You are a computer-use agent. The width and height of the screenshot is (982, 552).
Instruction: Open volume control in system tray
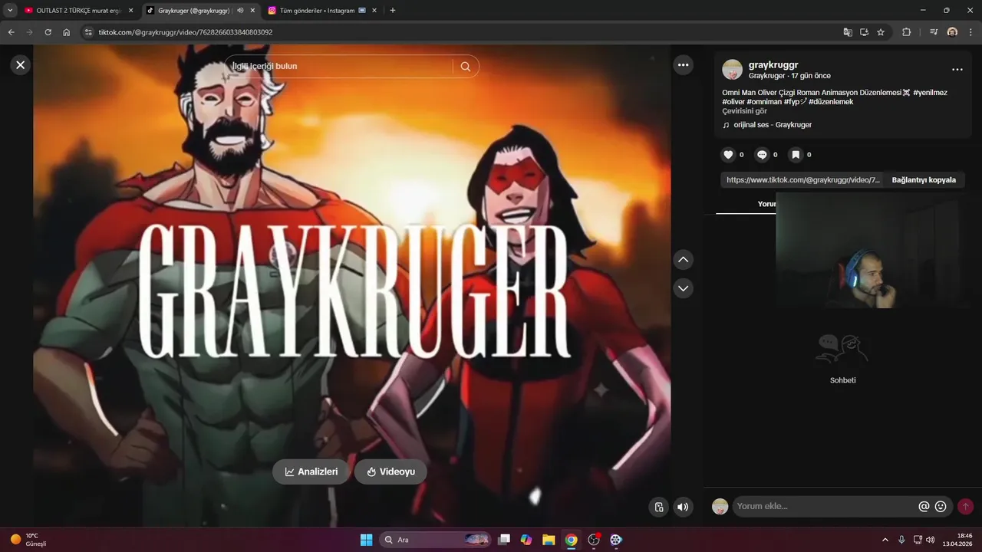pos(931,540)
